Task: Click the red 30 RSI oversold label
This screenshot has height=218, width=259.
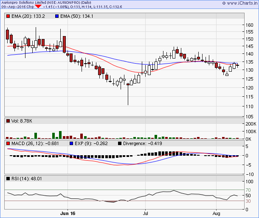Action: point(248,201)
